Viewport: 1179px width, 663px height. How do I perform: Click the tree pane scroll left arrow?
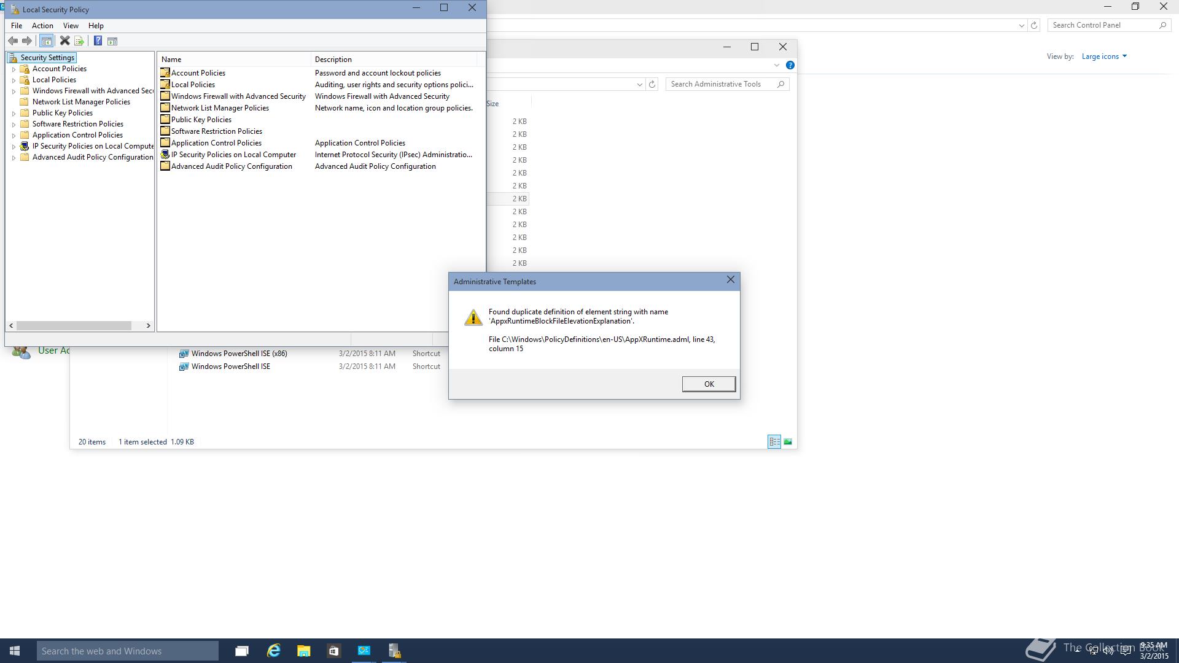coord(11,325)
